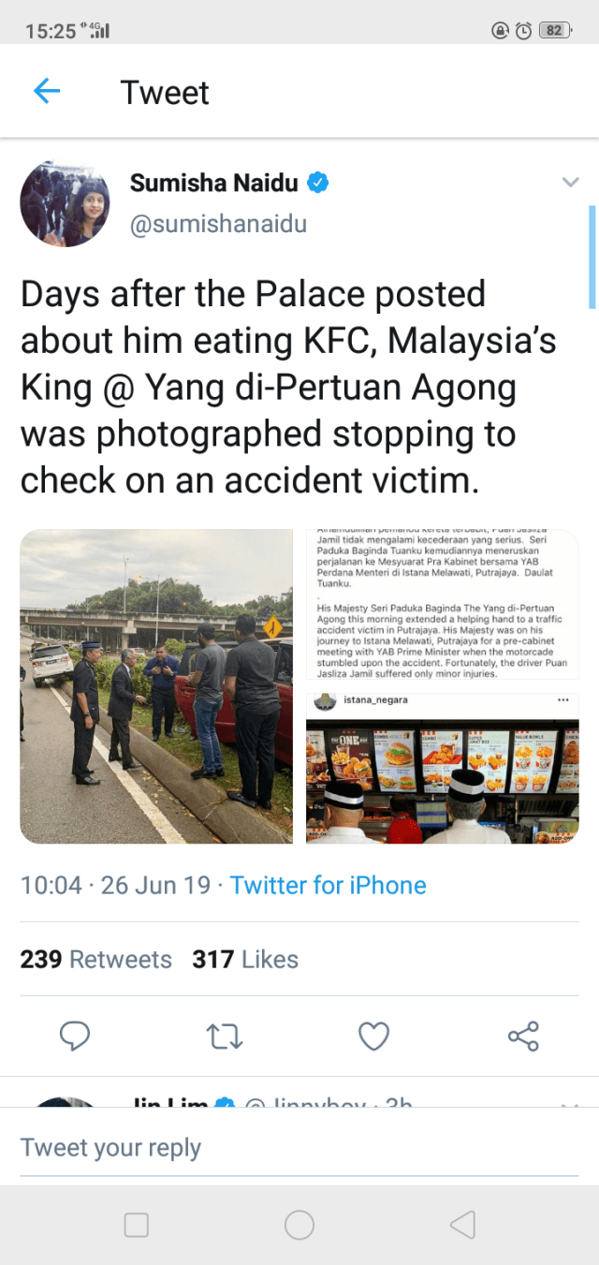Like the tweet with the heart icon
599x1265 pixels.
(x=373, y=1036)
